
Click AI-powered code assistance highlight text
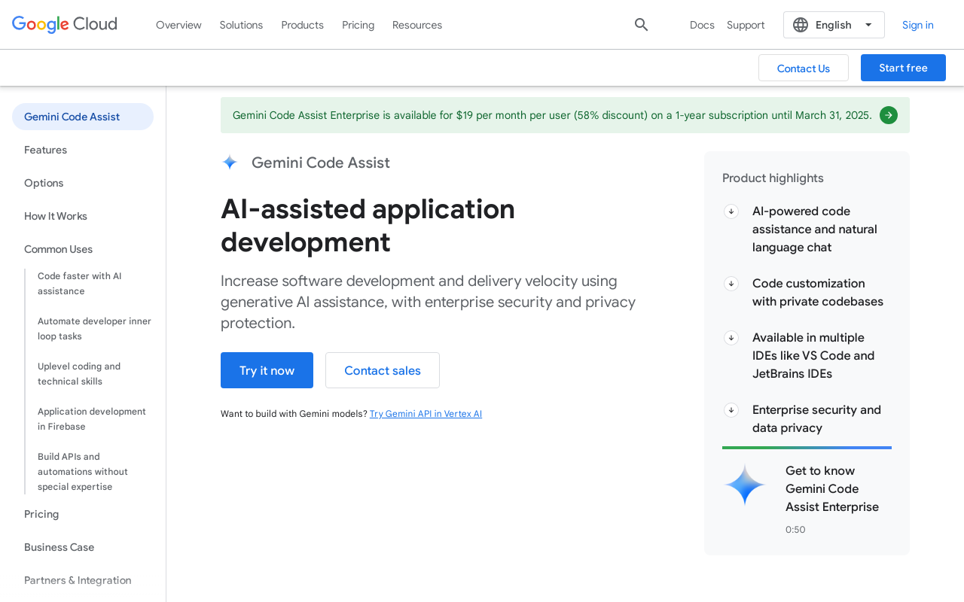click(815, 230)
